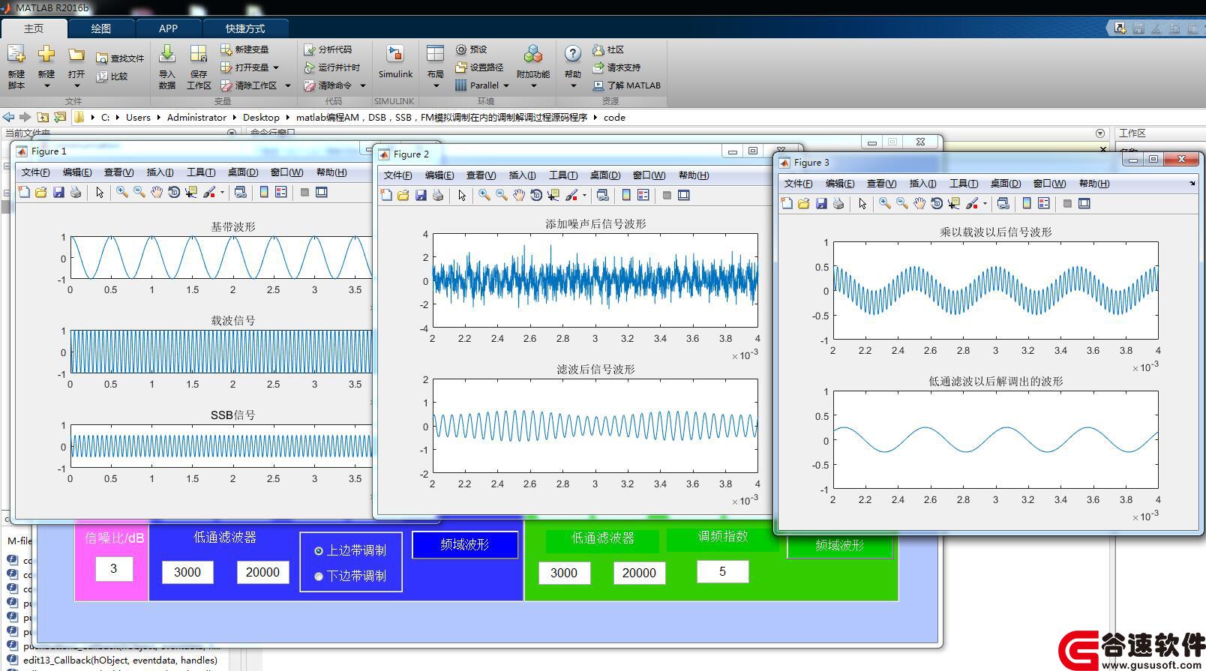Open Simulink from the ribbon
The width and height of the screenshot is (1206, 671).
(395, 61)
